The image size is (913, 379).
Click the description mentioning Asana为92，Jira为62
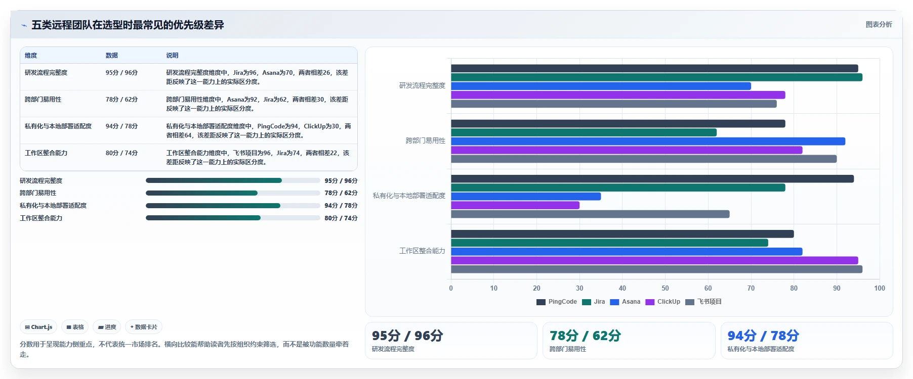click(x=258, y=104)
